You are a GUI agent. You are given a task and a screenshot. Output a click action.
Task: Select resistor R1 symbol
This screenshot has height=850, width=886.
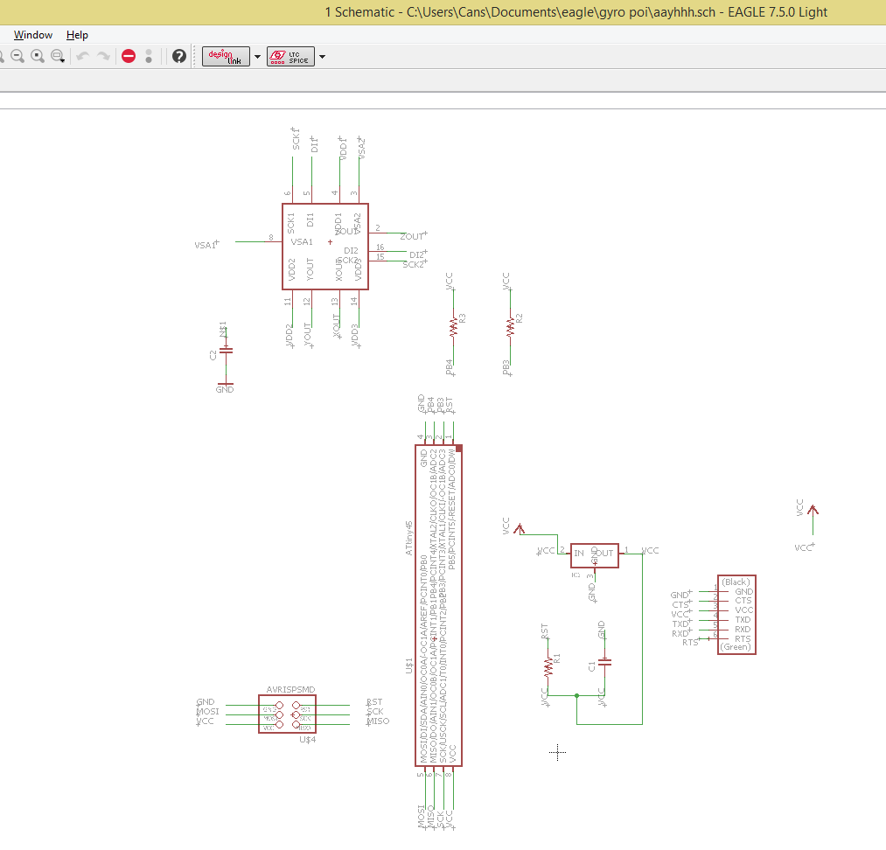(x=548, y=667)
